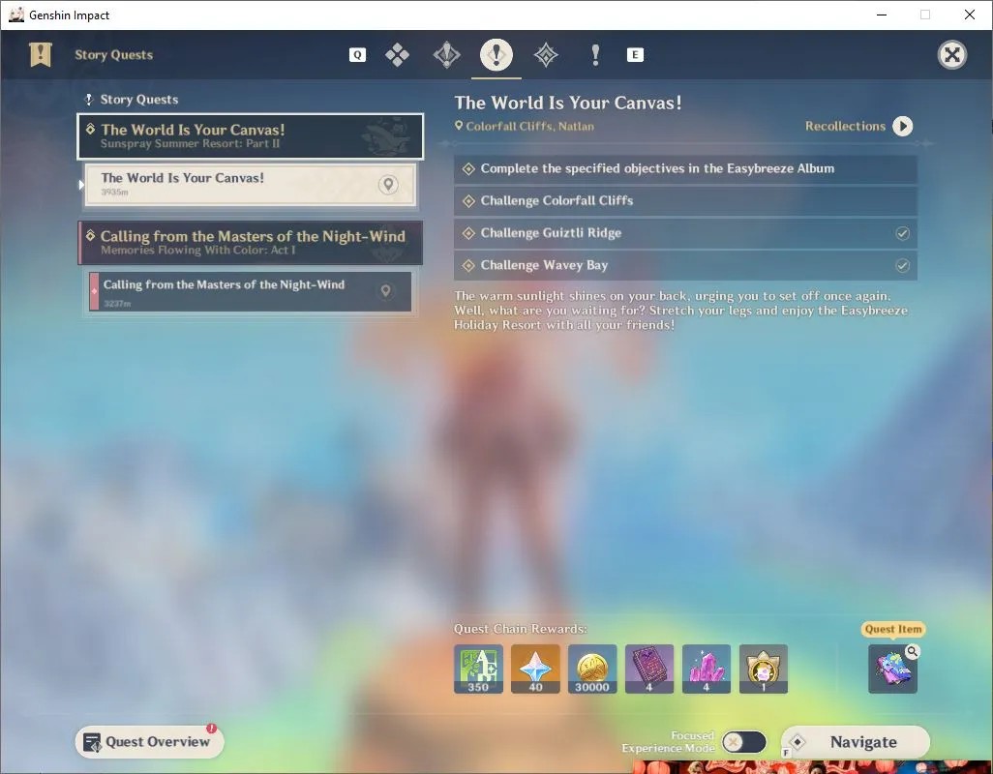Image resolution: width=993 pixels, height=774 pixels.
Task: Collapse Calling from the Masters of the Night-Wind header
Action: [x=250, y=243]
